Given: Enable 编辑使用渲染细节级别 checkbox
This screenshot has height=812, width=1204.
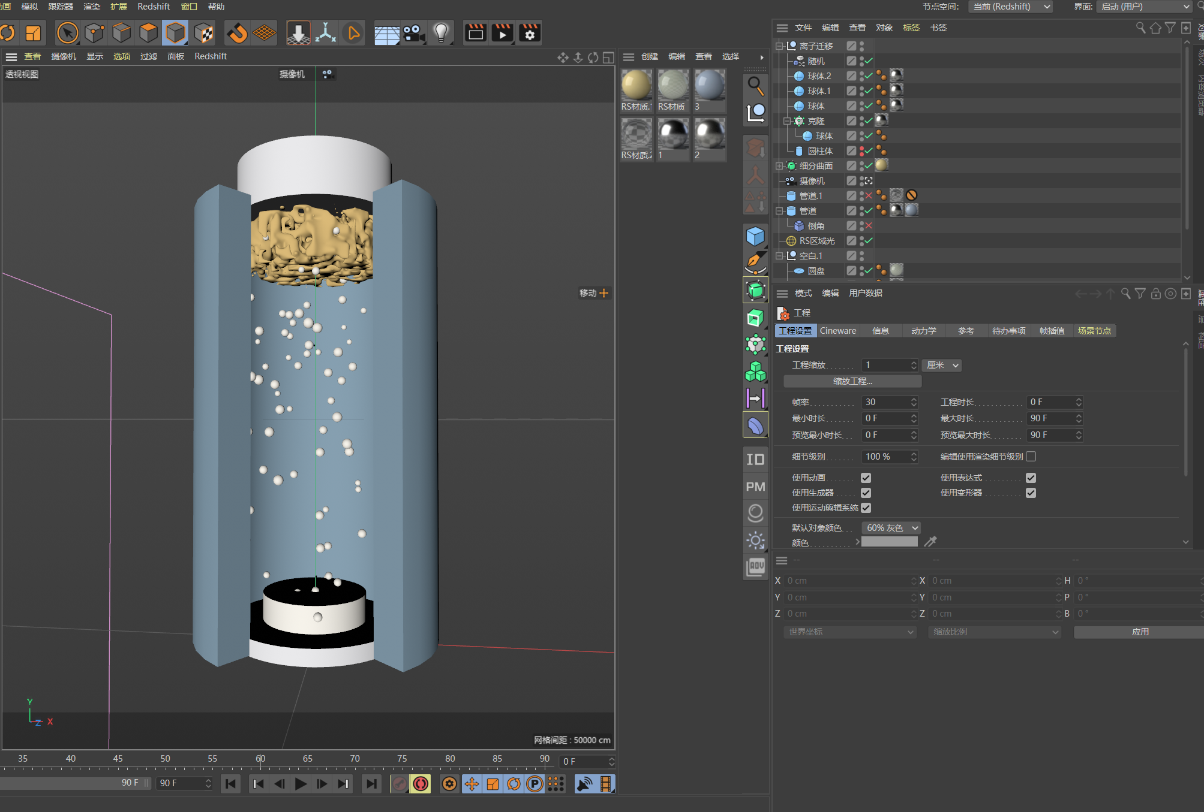Looking at the screenshot, I should coord(1031,457).
